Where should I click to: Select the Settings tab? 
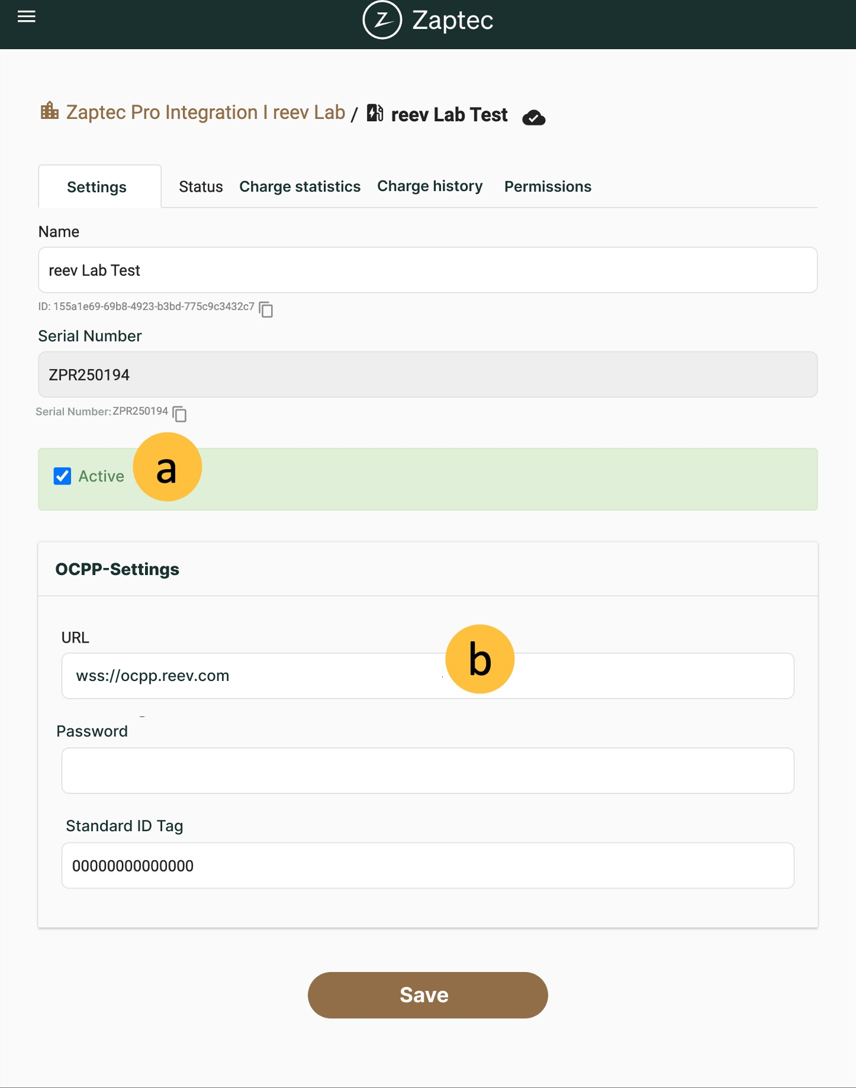[x=99, y=187]
